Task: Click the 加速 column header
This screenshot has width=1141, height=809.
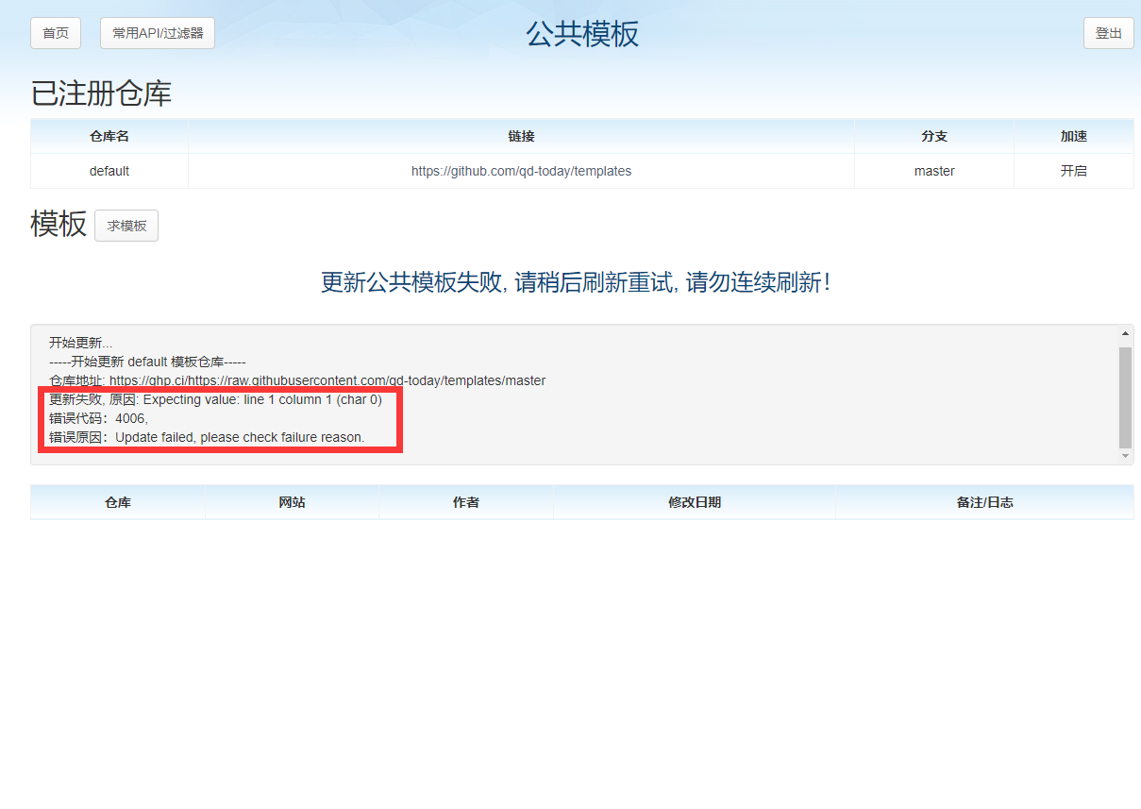Action: click(x=1074, y=136)
